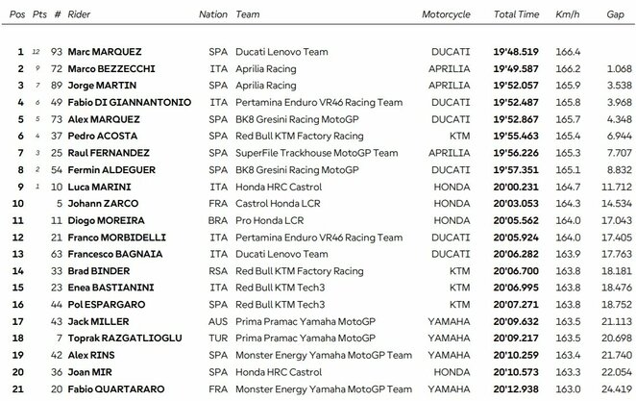Screen dimensions: 636x401
Task: Click Johann ZARCO rider name
Action: [x=103, y=203]
